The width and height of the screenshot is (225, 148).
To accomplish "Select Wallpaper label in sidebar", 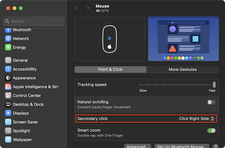I will click(22, 140).
